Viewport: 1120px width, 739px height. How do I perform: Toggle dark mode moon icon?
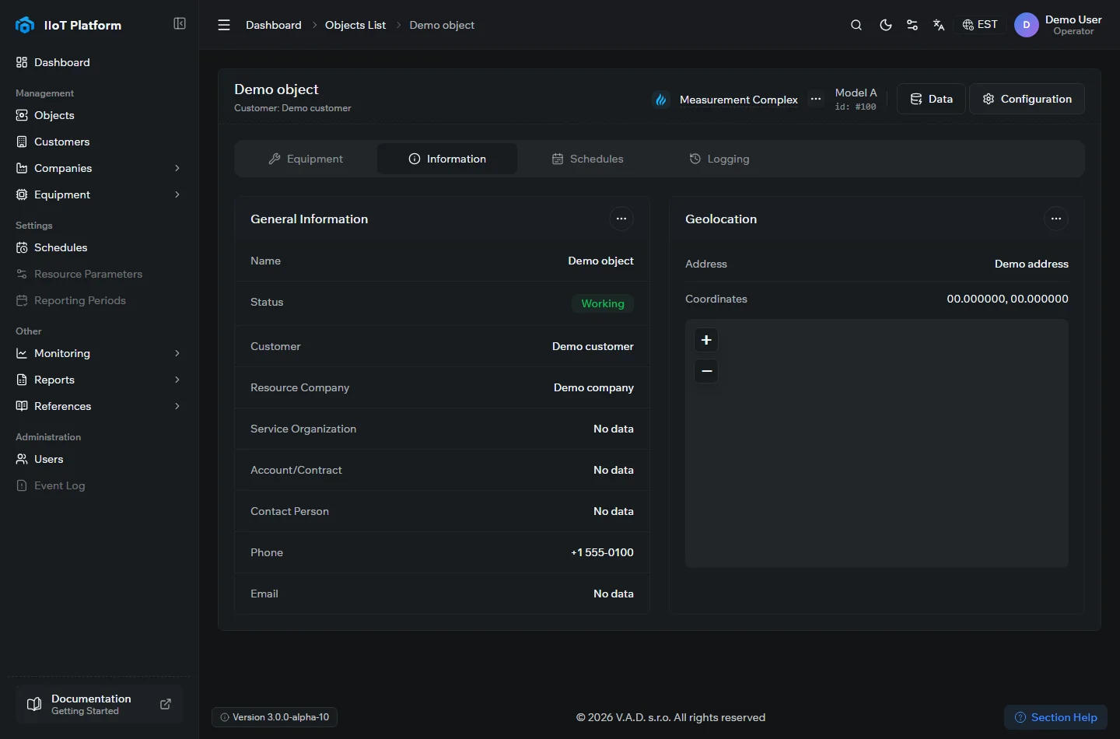[x=885, y=25]
